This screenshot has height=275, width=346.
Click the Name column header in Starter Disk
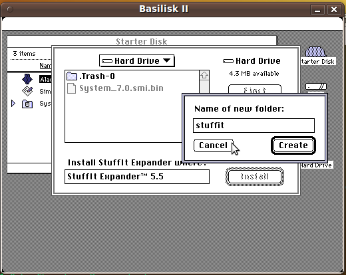pos(45,66)
